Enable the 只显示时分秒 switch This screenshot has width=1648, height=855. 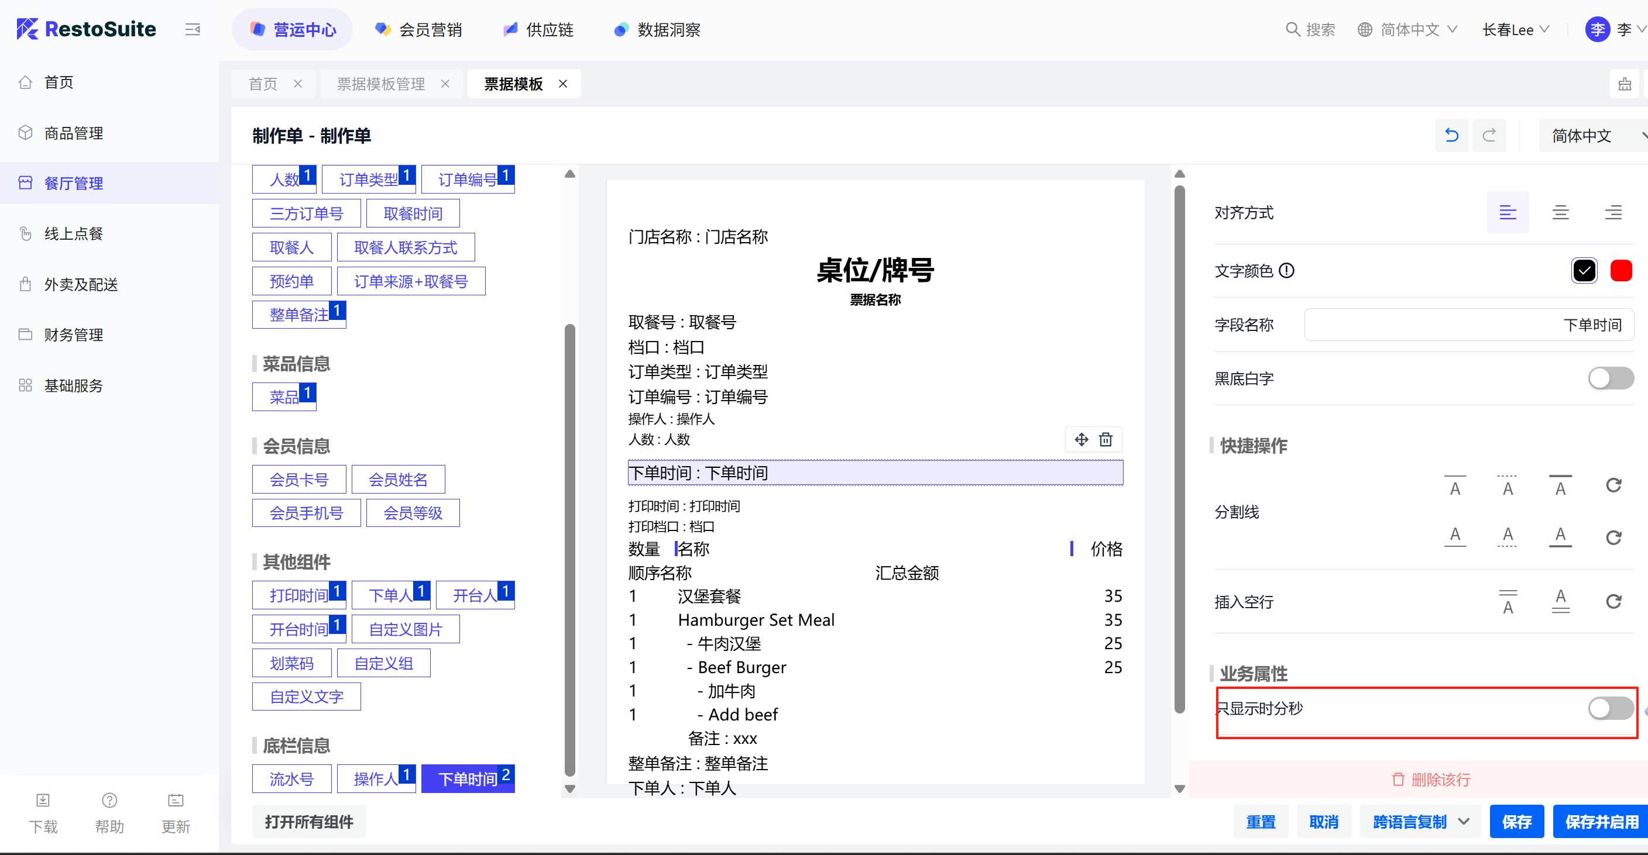[x=1611, y=708]
